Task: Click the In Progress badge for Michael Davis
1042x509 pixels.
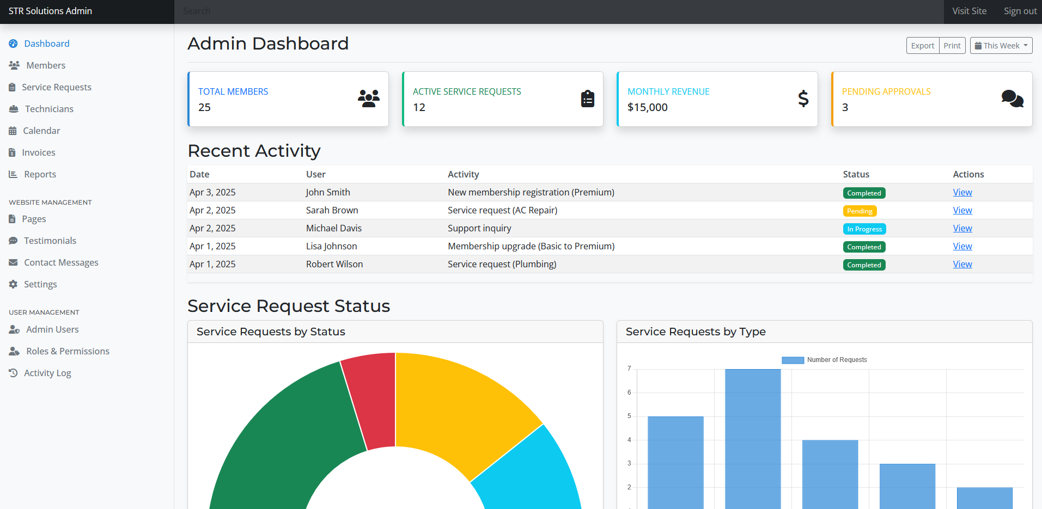Action: [x=864, y=229]
